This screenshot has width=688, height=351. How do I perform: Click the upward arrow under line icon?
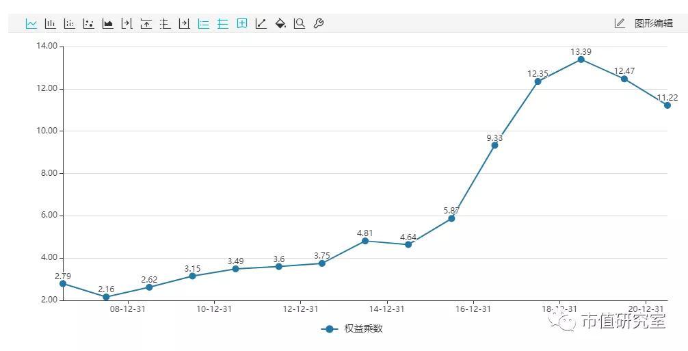(146, 24)
